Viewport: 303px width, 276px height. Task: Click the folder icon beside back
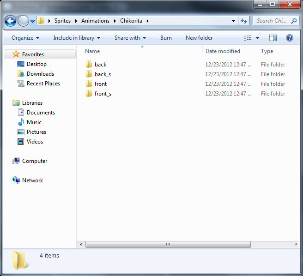point(89,64)
